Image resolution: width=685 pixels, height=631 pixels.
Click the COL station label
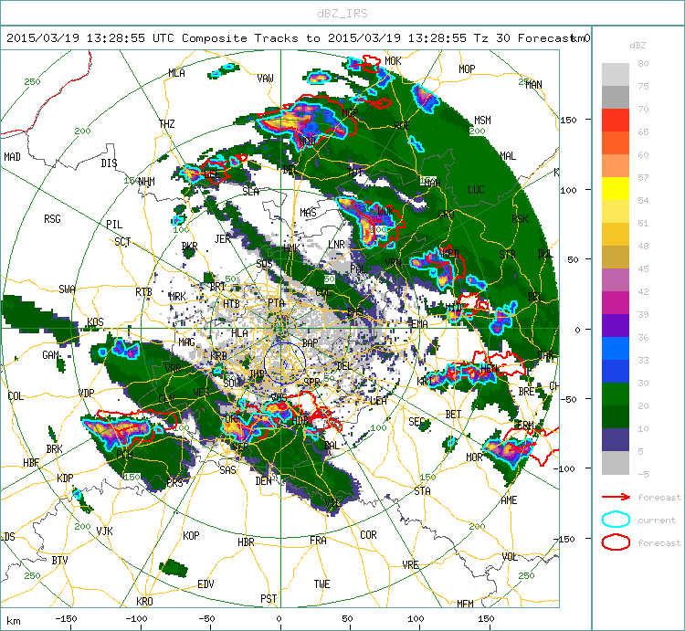point(16,396)
